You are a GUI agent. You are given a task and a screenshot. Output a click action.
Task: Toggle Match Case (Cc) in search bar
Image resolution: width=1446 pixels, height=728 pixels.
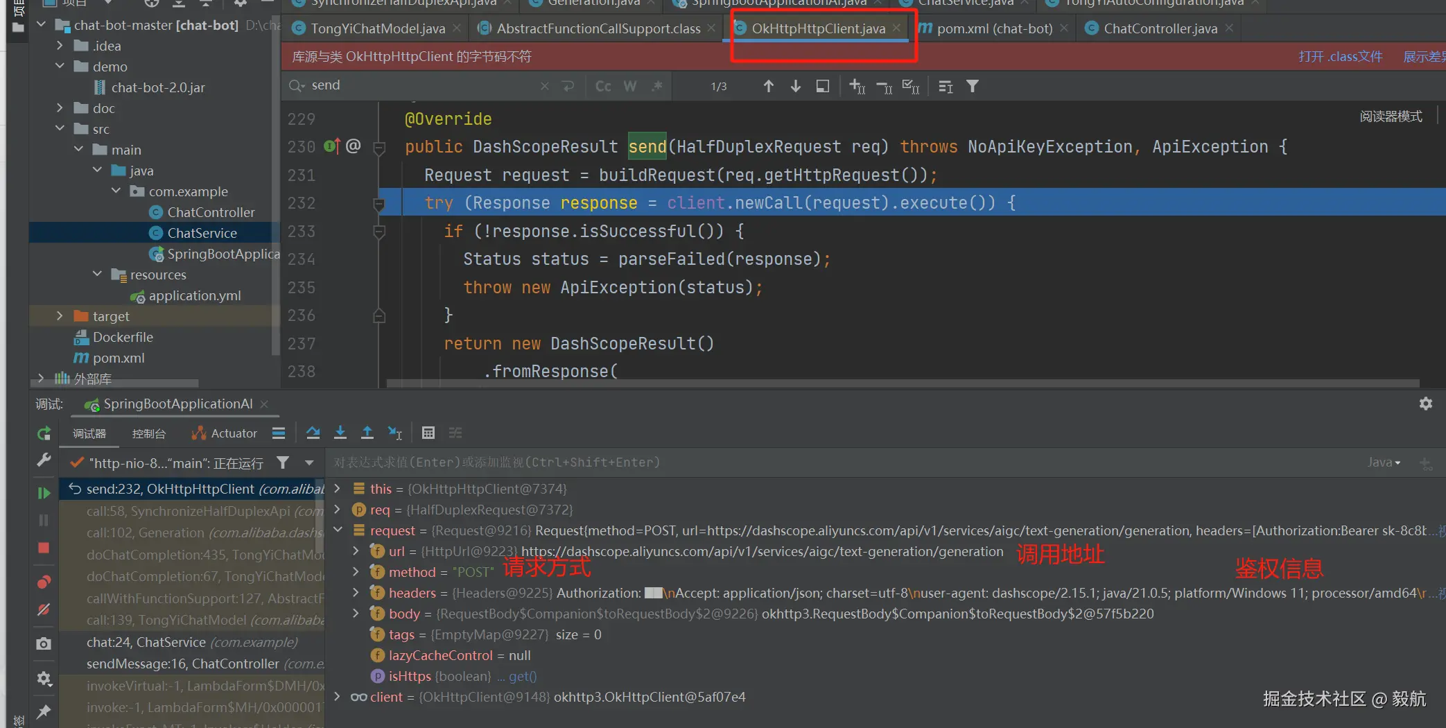(603, 86)
